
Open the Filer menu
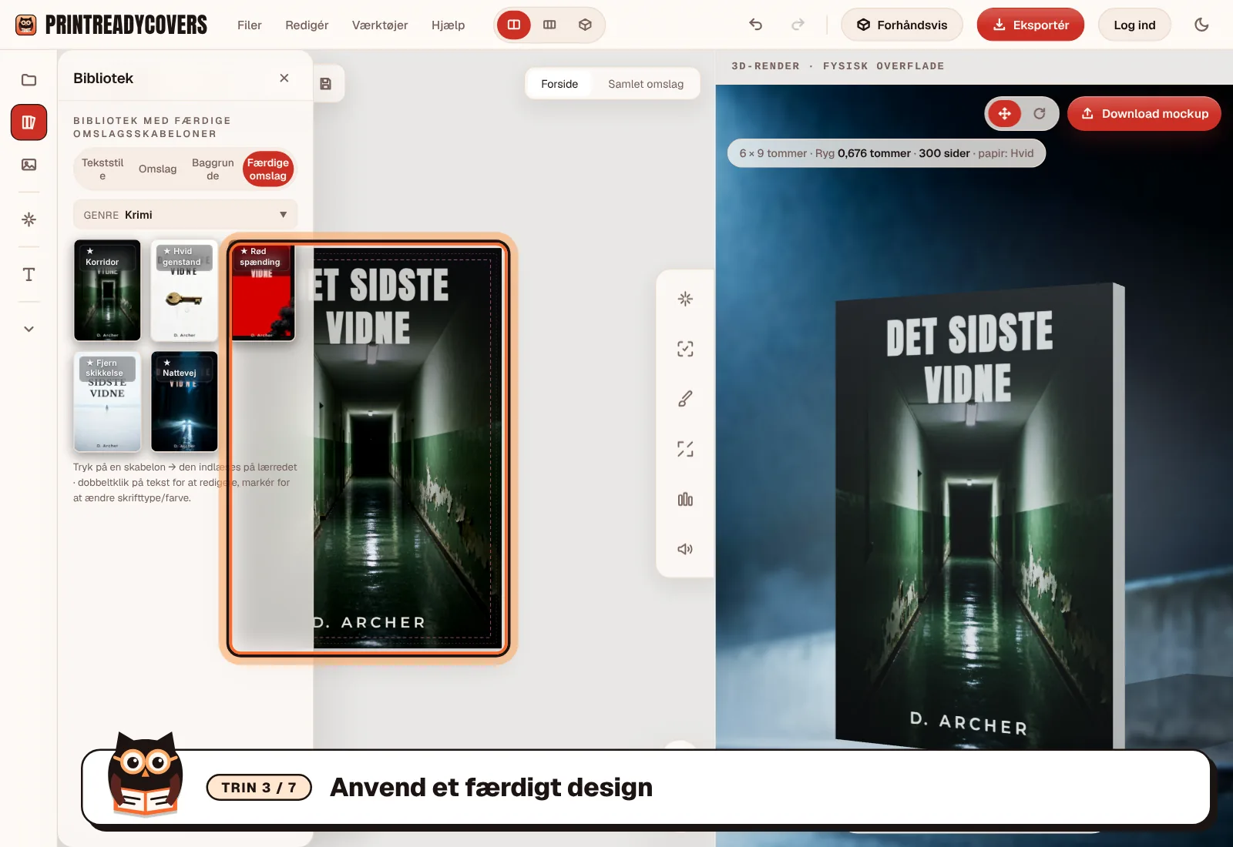pyautogui.click(x=250, y=25)
